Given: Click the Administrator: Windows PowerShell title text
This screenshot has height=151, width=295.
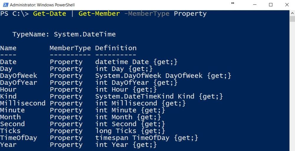Looking at the screenshot, I should pos(42,5).
